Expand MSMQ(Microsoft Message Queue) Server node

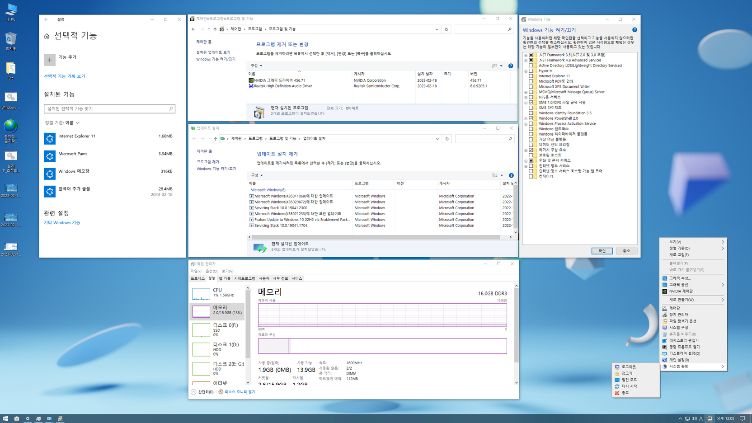tap(526, 92)
